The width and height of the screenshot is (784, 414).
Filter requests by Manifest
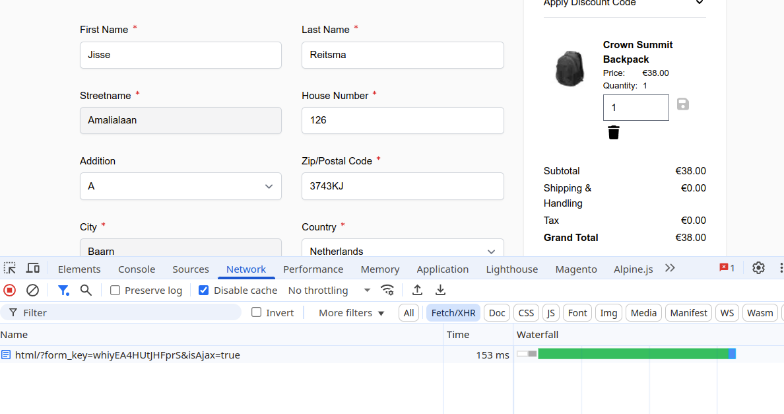(x=688, y=313)
